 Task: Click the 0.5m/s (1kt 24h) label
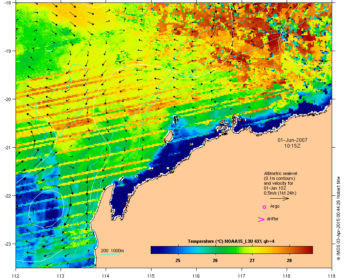pos(280,193)
